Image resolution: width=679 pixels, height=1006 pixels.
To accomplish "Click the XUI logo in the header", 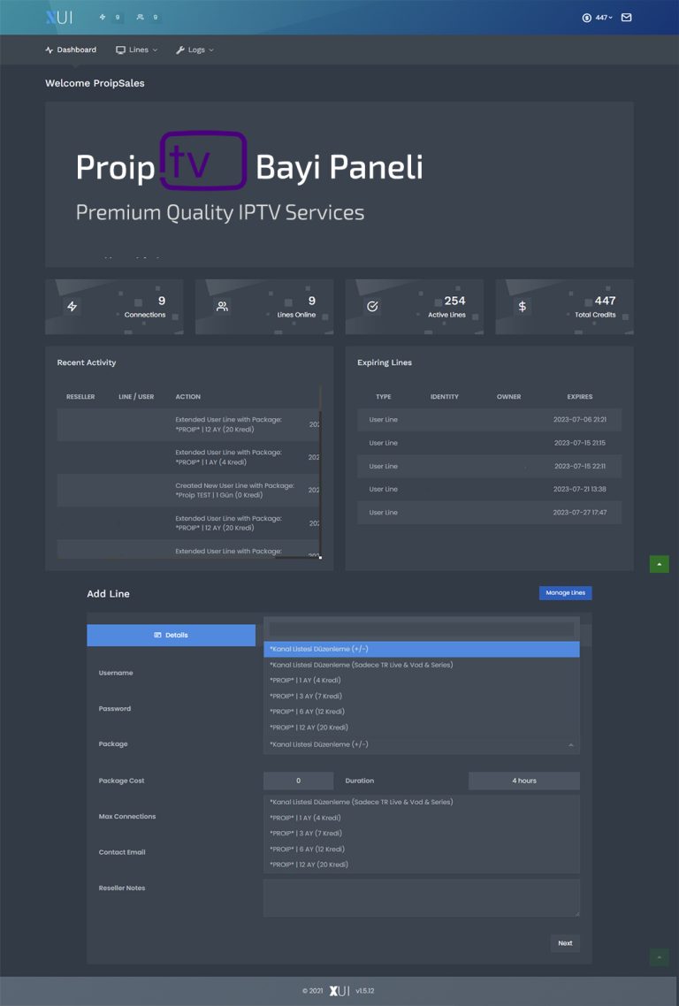I will 59,18.
